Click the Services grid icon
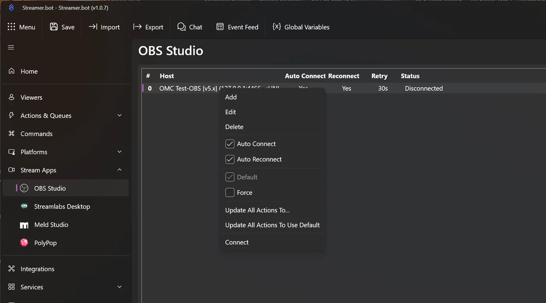This screenshot has height=303, width=546. point(12,287)
